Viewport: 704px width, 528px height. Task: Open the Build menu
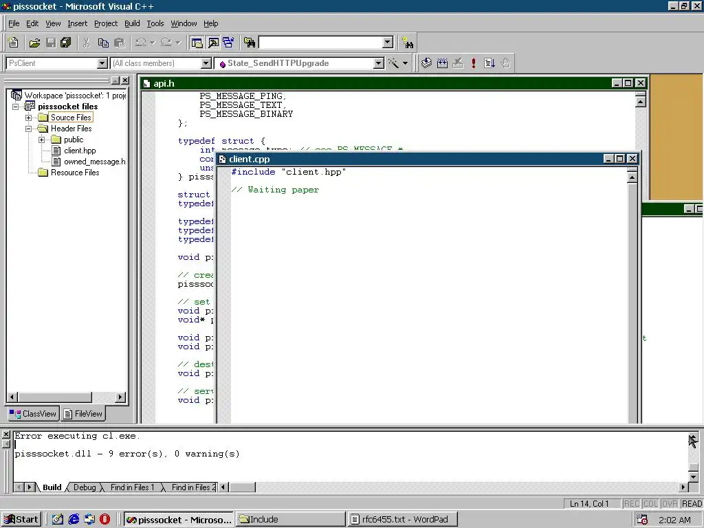pos(132,23)
